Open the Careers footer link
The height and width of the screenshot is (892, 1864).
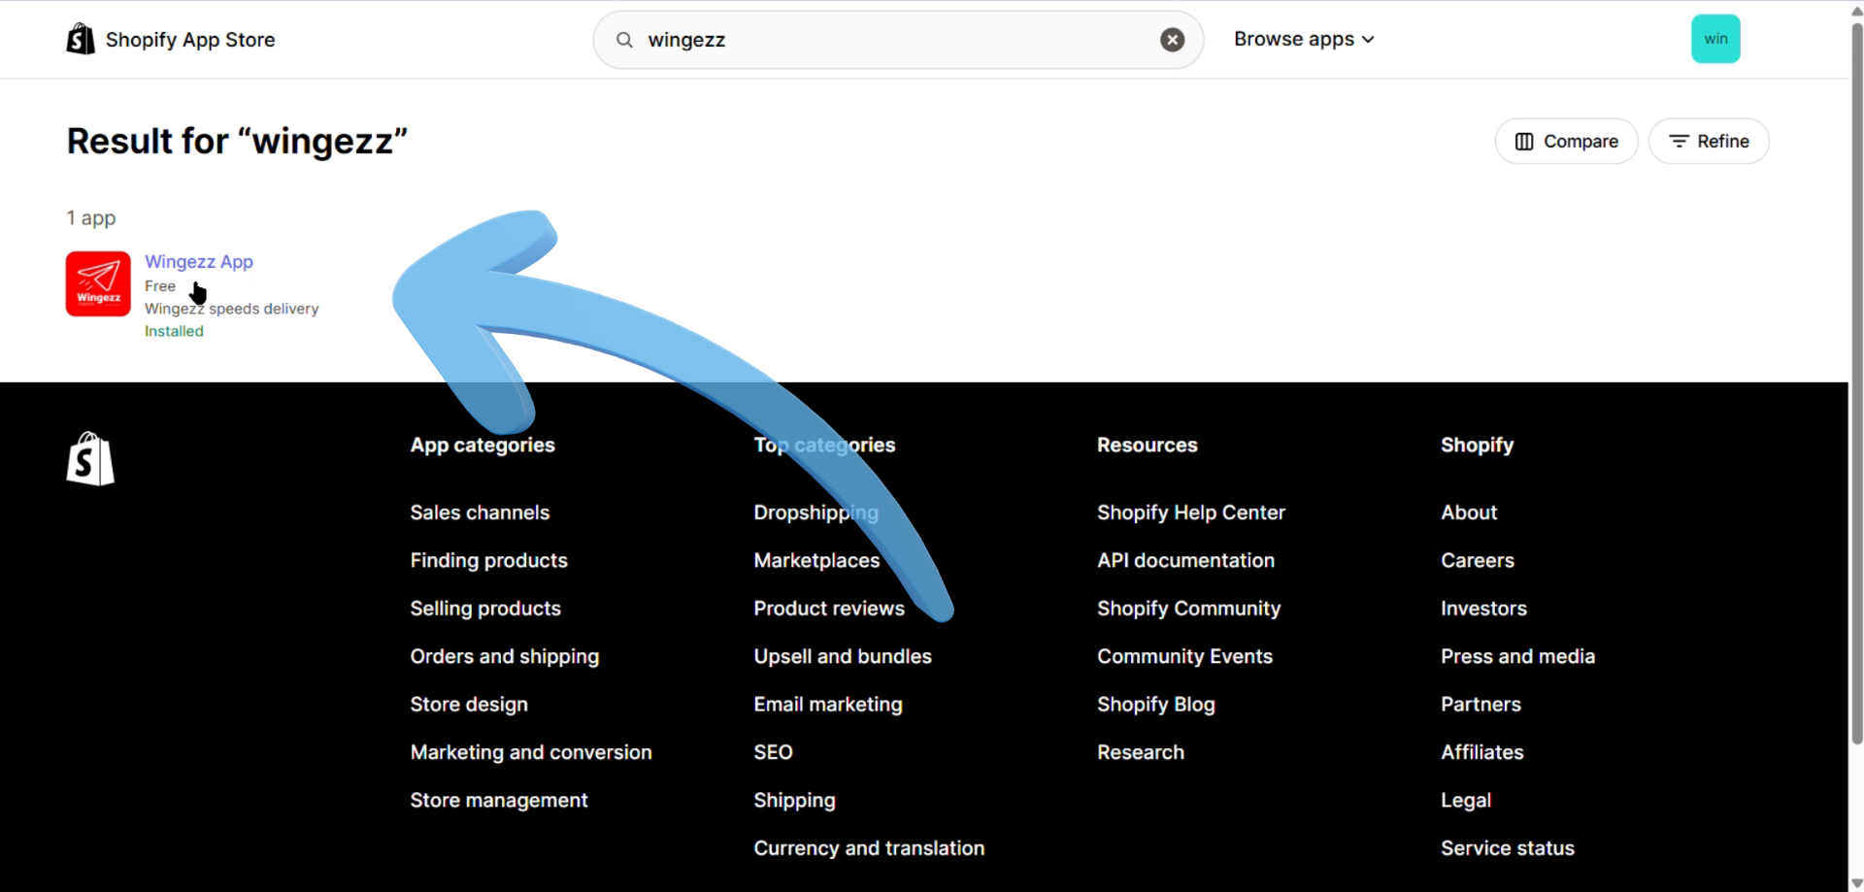click(x=1477, y=561)
